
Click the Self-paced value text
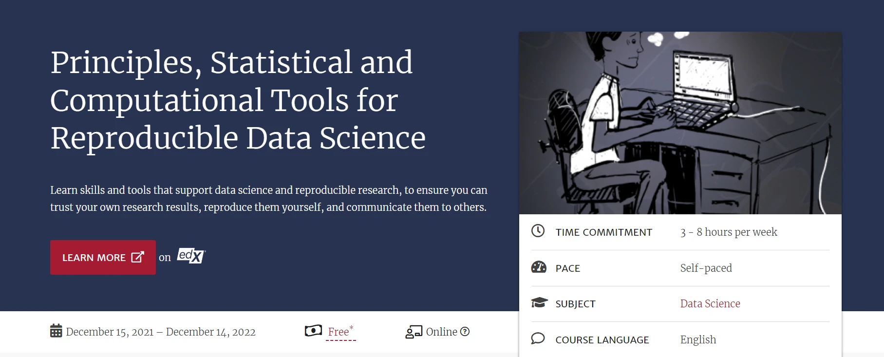coord(706,268)
